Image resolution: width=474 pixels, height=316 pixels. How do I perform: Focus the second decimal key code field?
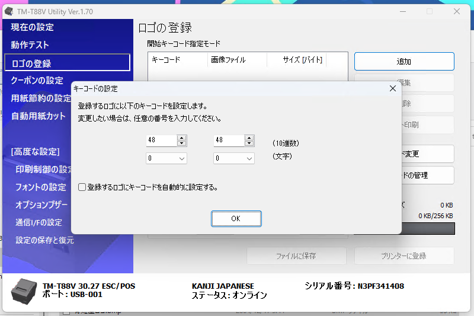tap(229, 141)
